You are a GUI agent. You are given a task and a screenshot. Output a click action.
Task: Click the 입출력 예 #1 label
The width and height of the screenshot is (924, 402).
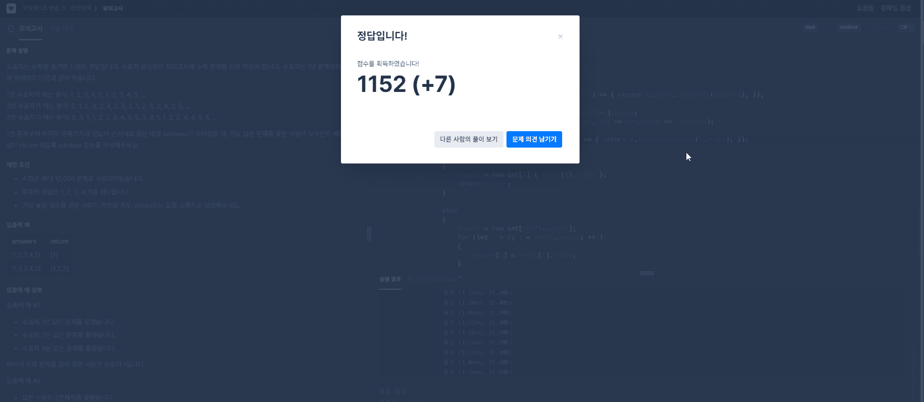[23, 305]
